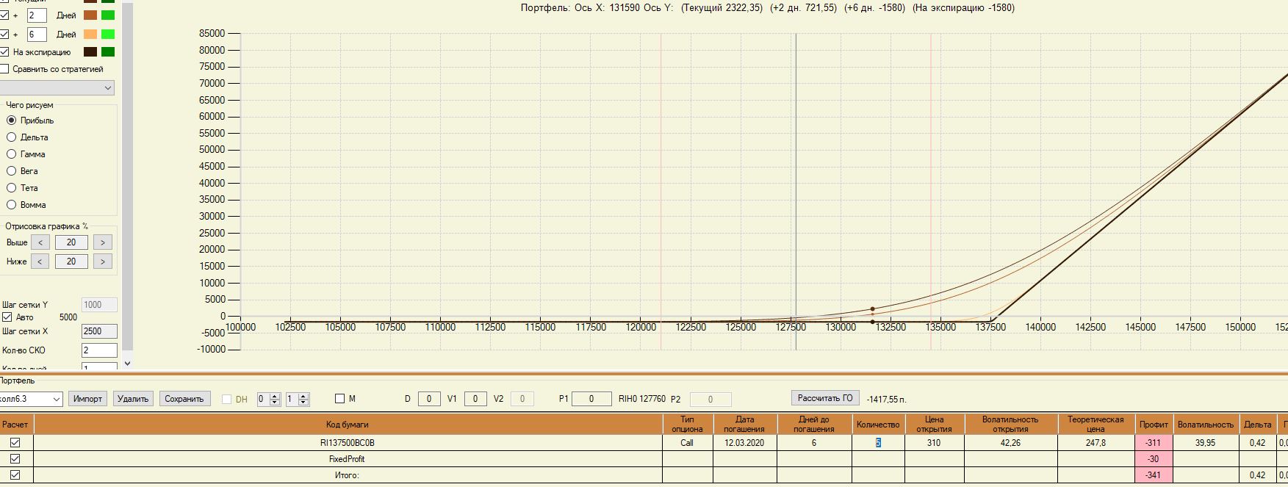Click the bright green swatch for +6 days
The height and width of the screenshot is (487, 1288).
click(x=108, y=35)
